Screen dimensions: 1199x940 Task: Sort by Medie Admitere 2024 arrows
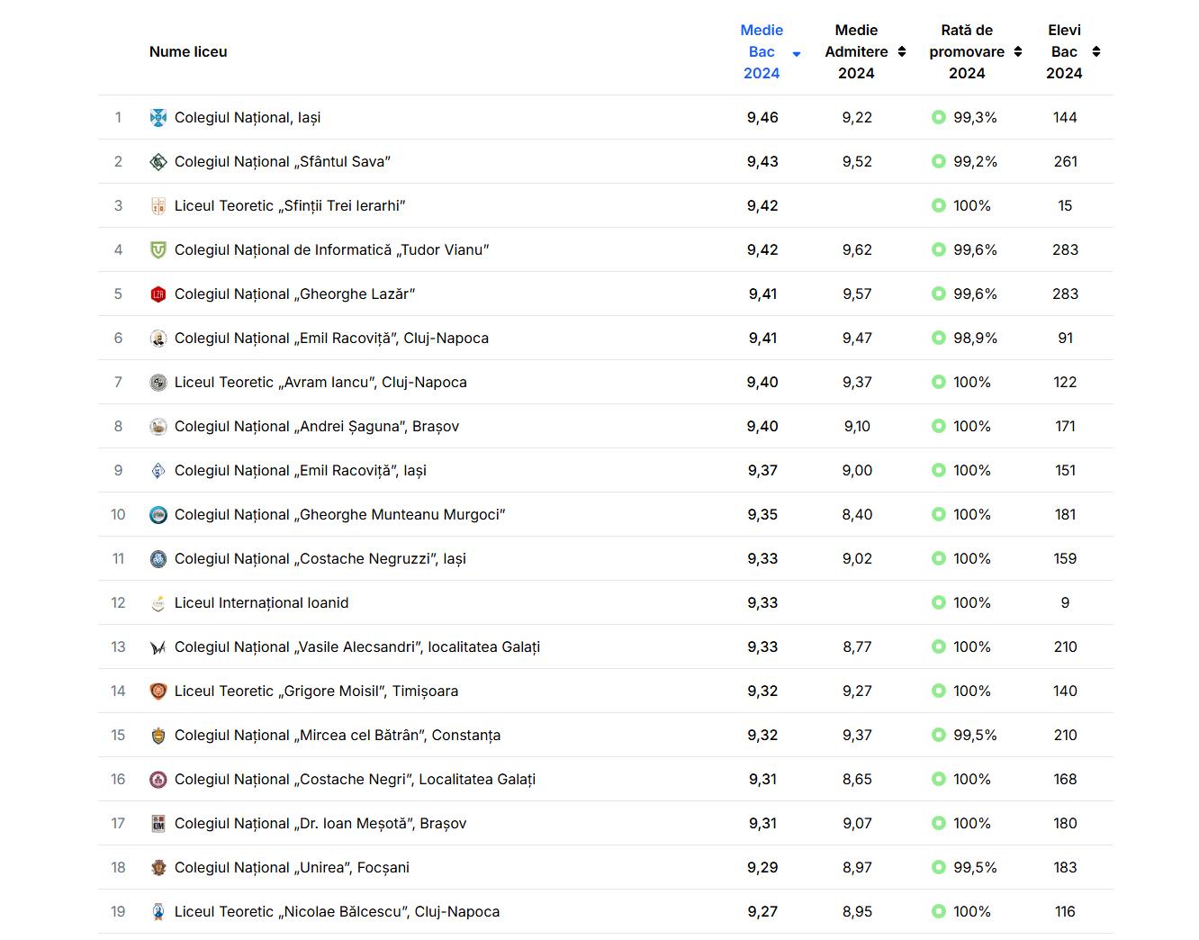click(902, 52)
